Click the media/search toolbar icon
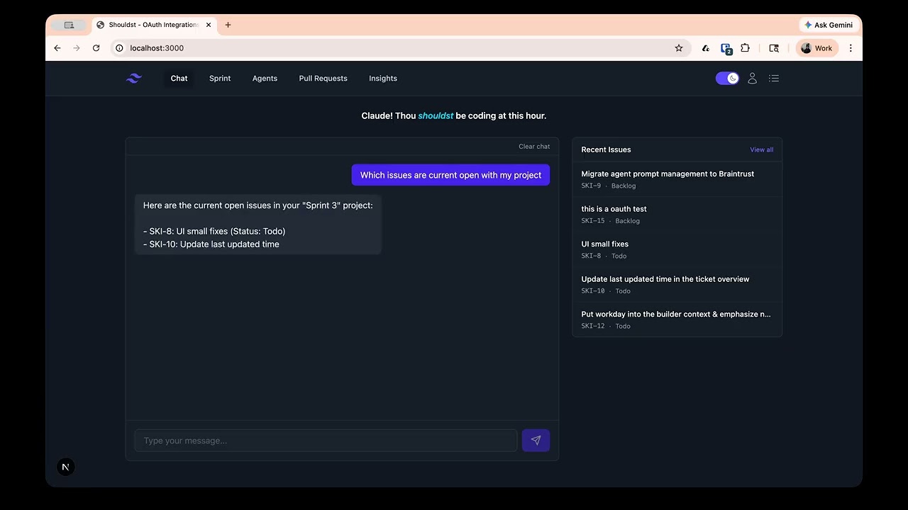908x510 pixels. click(x=774, y=48)
